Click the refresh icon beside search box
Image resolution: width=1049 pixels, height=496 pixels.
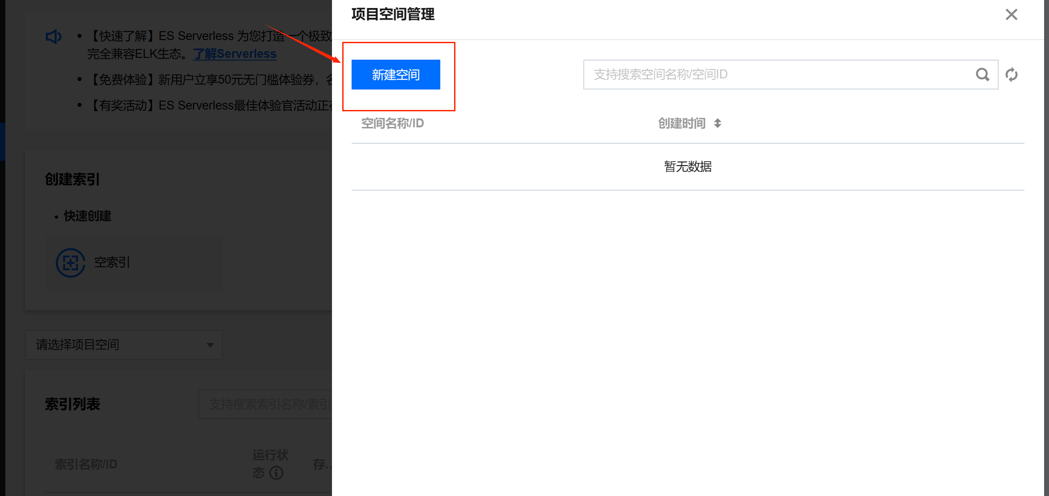click(1012, 74)
